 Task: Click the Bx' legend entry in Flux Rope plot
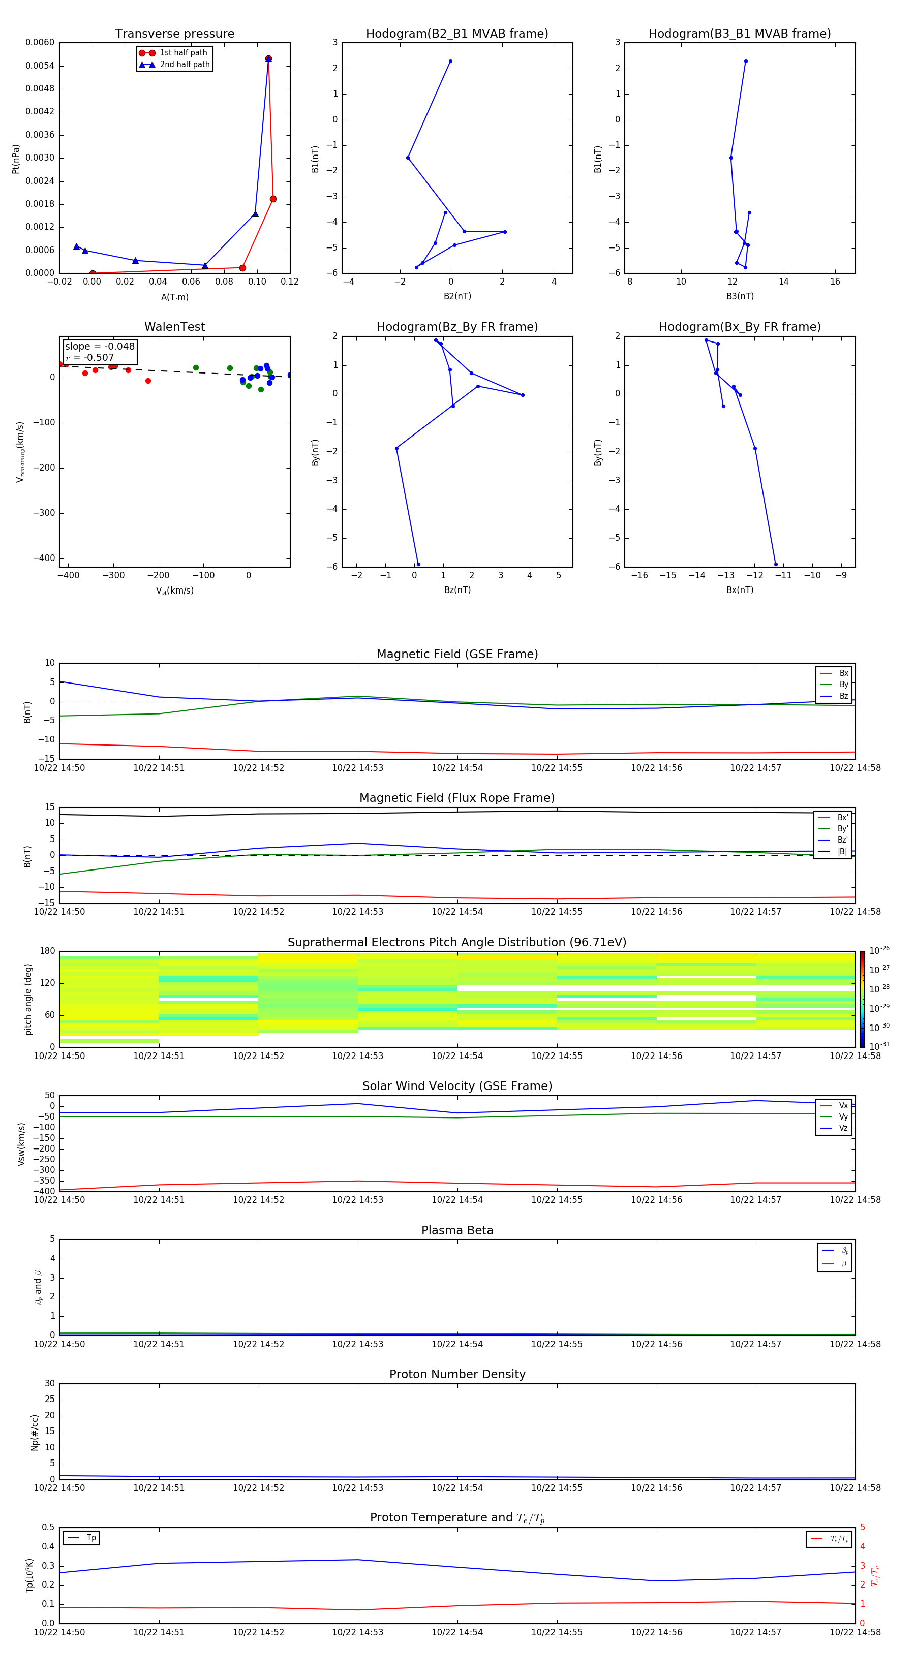[833, 818]
